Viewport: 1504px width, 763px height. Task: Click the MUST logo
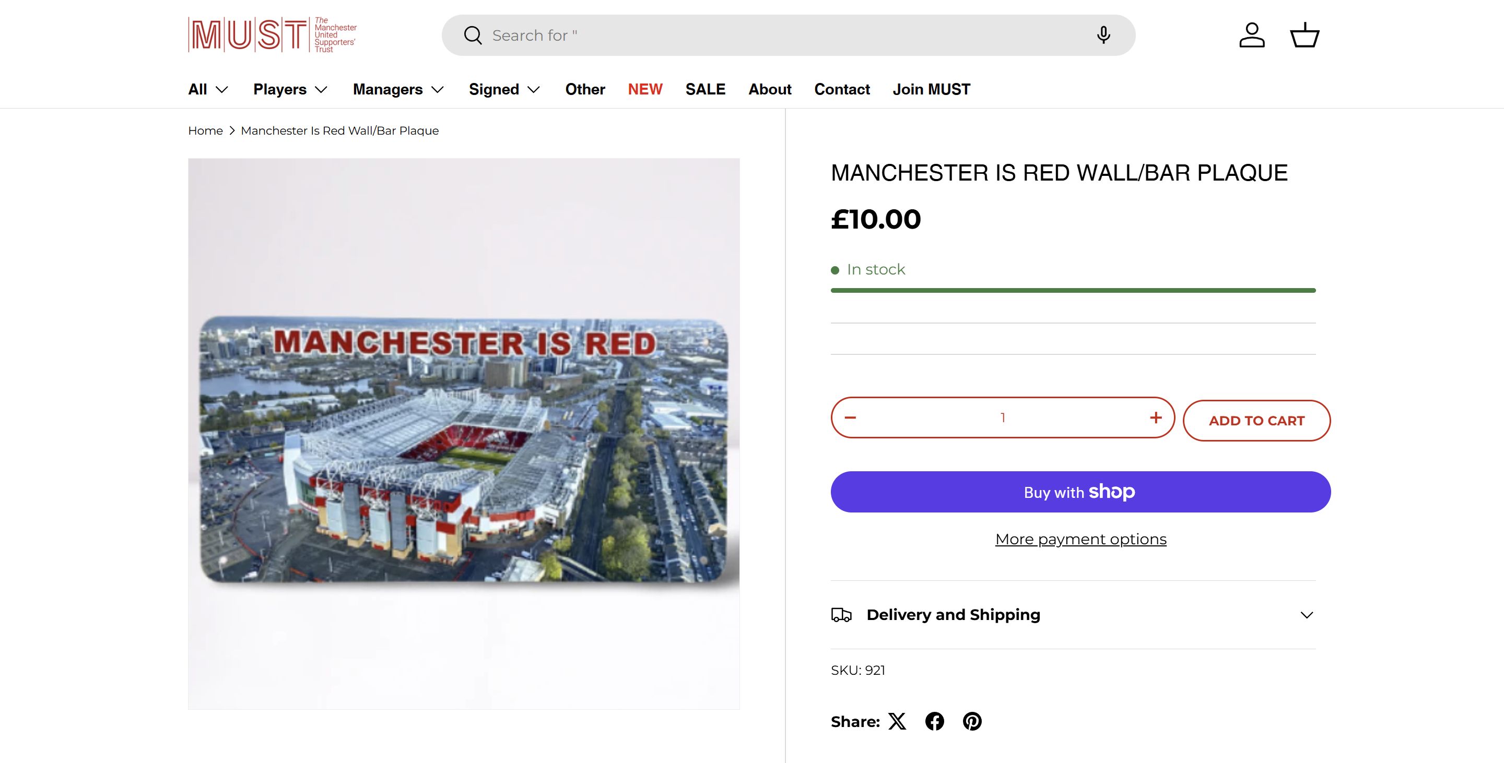(272, 35)
